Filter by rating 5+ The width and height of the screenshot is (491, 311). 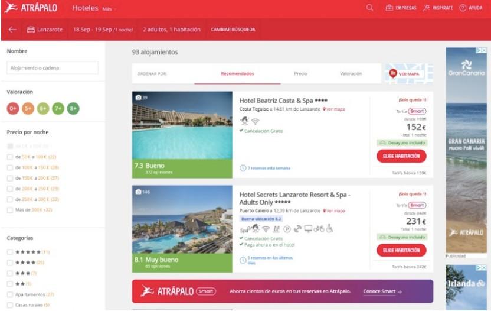[x=28, y=109]
